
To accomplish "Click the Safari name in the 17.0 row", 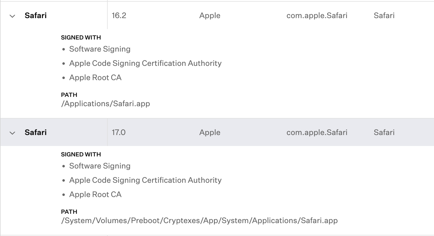I will click(x=36, y=133).
